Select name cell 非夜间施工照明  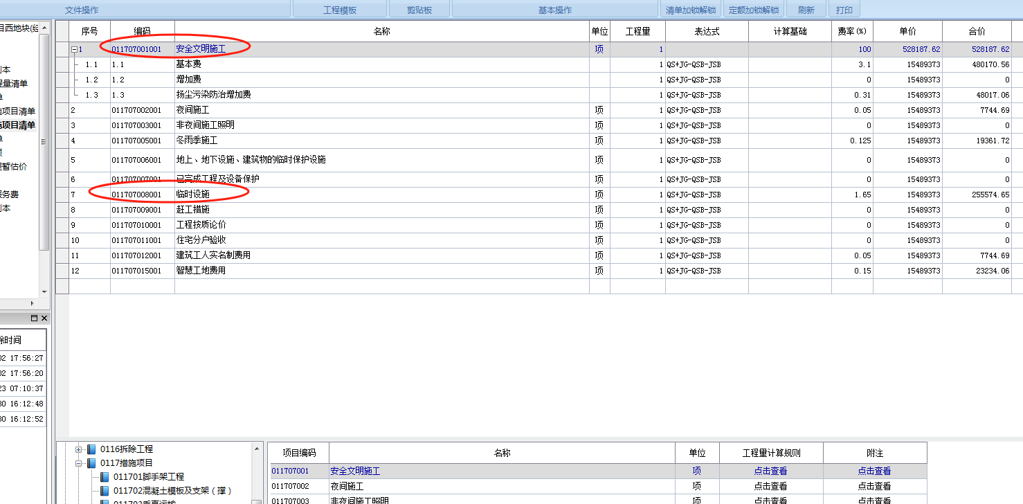(381, 125)
